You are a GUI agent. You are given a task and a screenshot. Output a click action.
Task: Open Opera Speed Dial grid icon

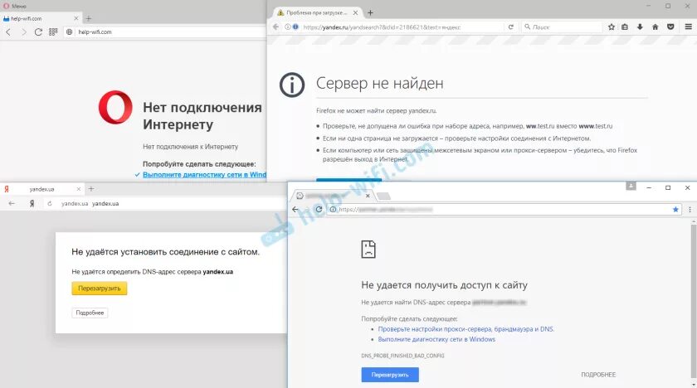click(x=53, y=32)
